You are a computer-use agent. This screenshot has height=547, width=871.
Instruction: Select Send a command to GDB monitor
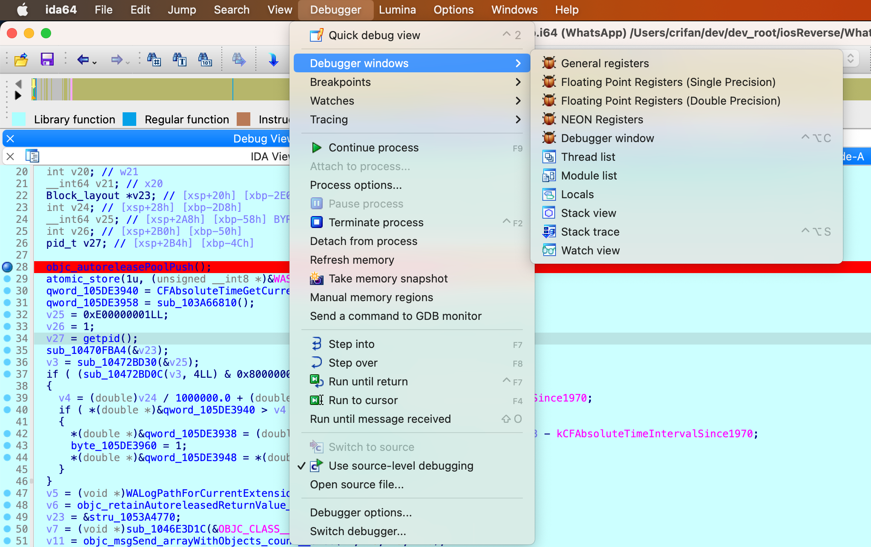pos(412,316)
